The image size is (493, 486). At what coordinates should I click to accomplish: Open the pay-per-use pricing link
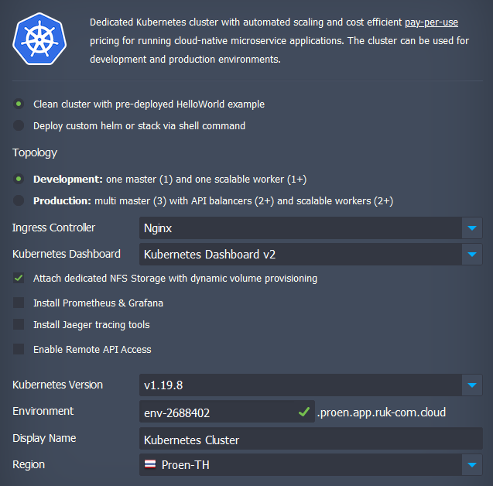click(x=431, y=22)
